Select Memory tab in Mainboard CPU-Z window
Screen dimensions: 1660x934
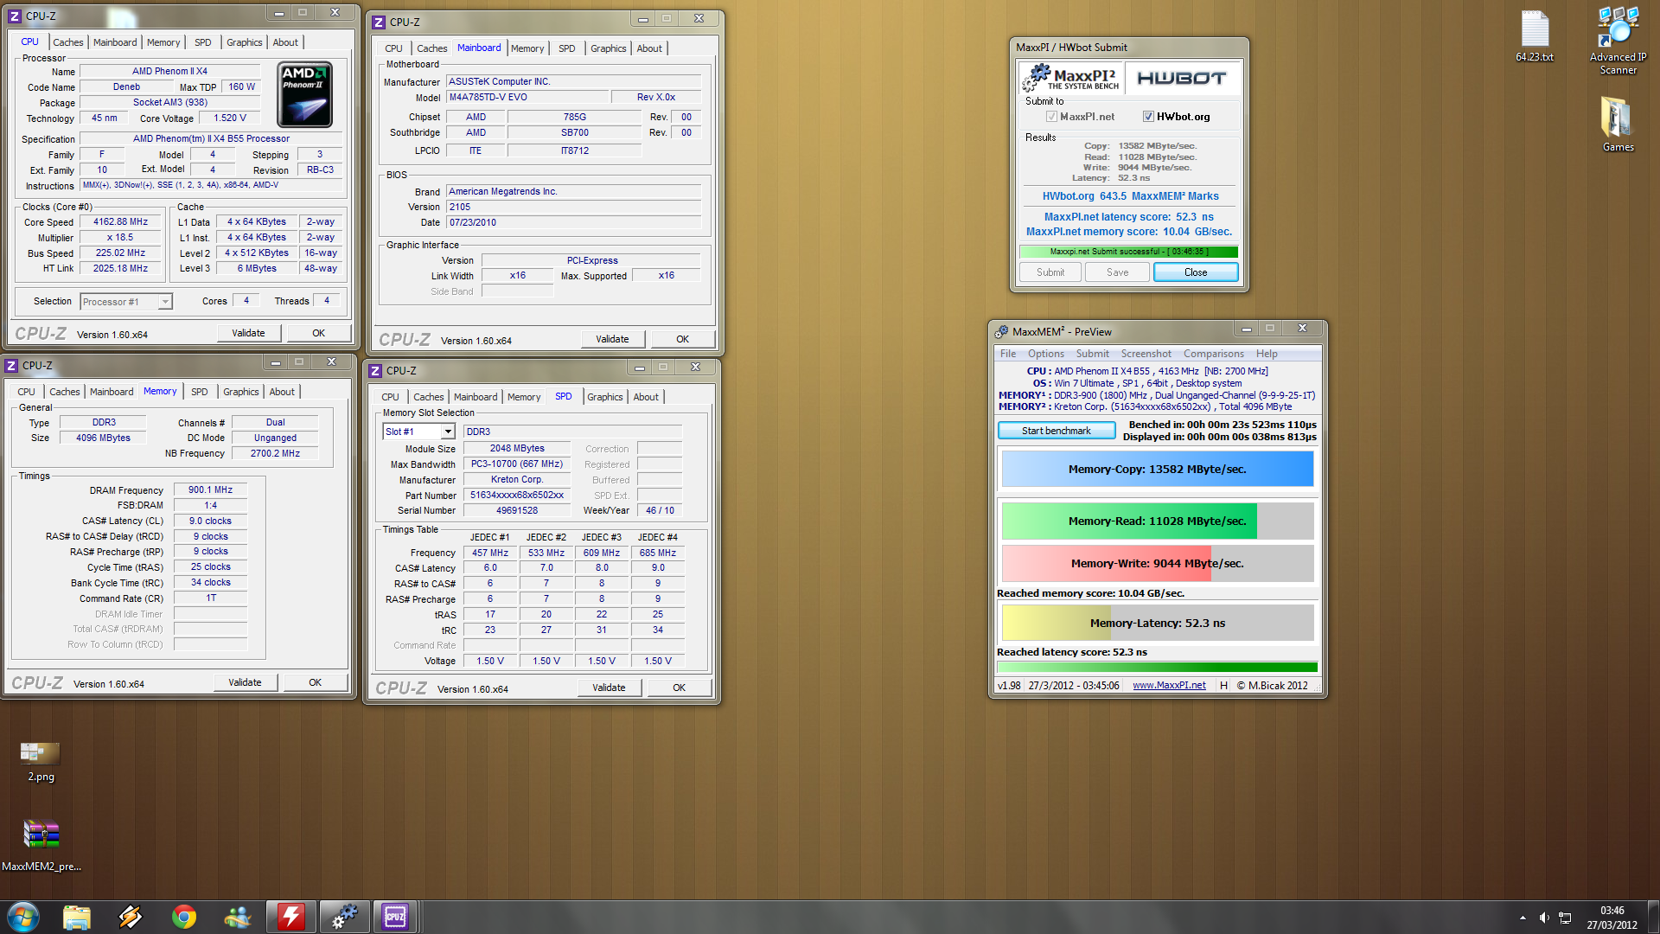pyautogui.click(x=527, y=48)
